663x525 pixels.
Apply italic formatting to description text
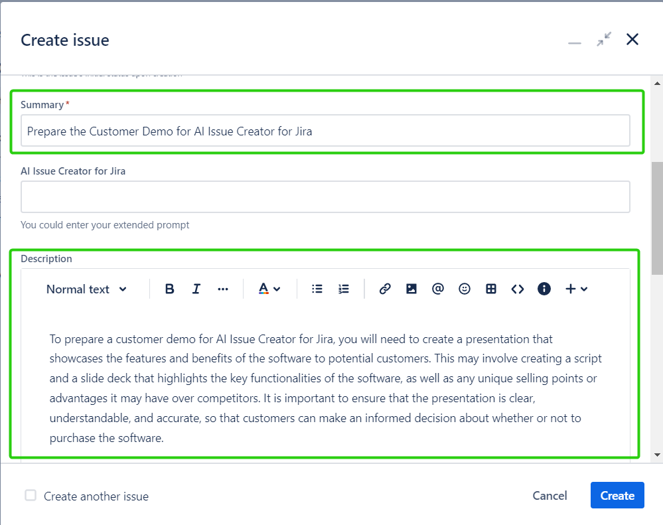click(x=196, y=289)
